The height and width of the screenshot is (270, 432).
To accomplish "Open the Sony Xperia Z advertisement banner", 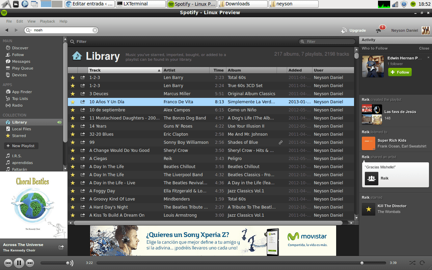I will click(x=213, y=241).
